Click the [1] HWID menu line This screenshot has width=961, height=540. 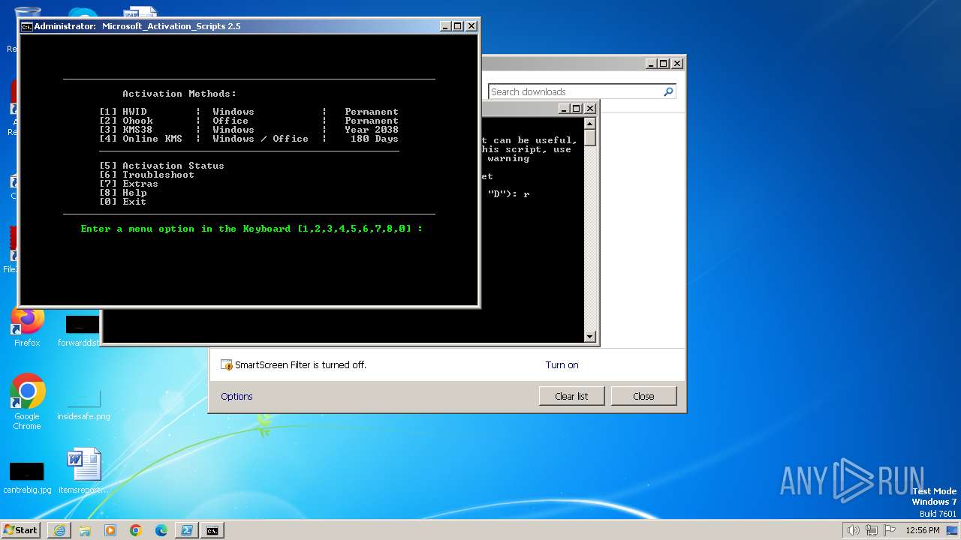tap(249, 112)
